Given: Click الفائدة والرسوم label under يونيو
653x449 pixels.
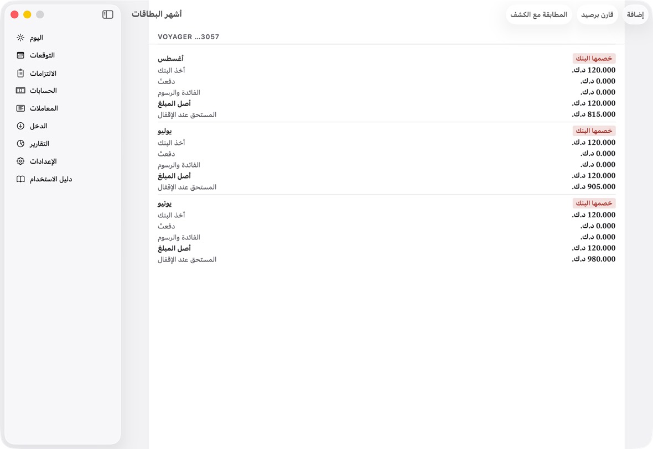Looking at the screenshot, I should pos(179,237).
